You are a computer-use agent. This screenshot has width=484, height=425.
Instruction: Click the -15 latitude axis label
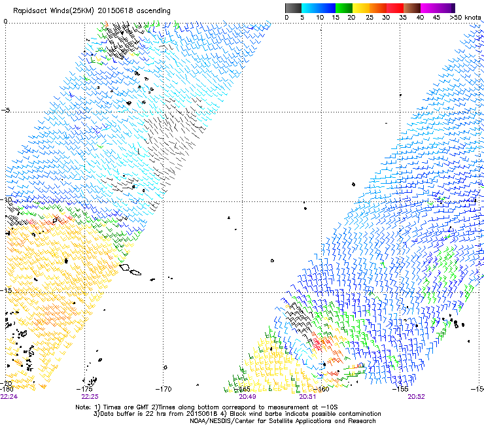[7, 291]
